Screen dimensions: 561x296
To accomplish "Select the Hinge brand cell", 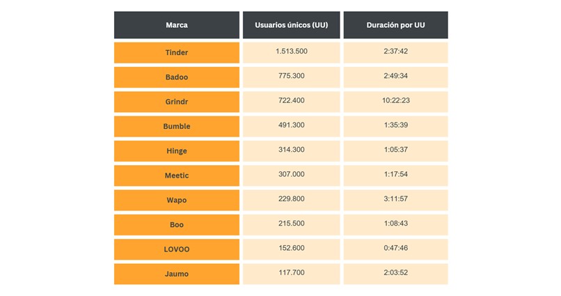I will [176, 150].
